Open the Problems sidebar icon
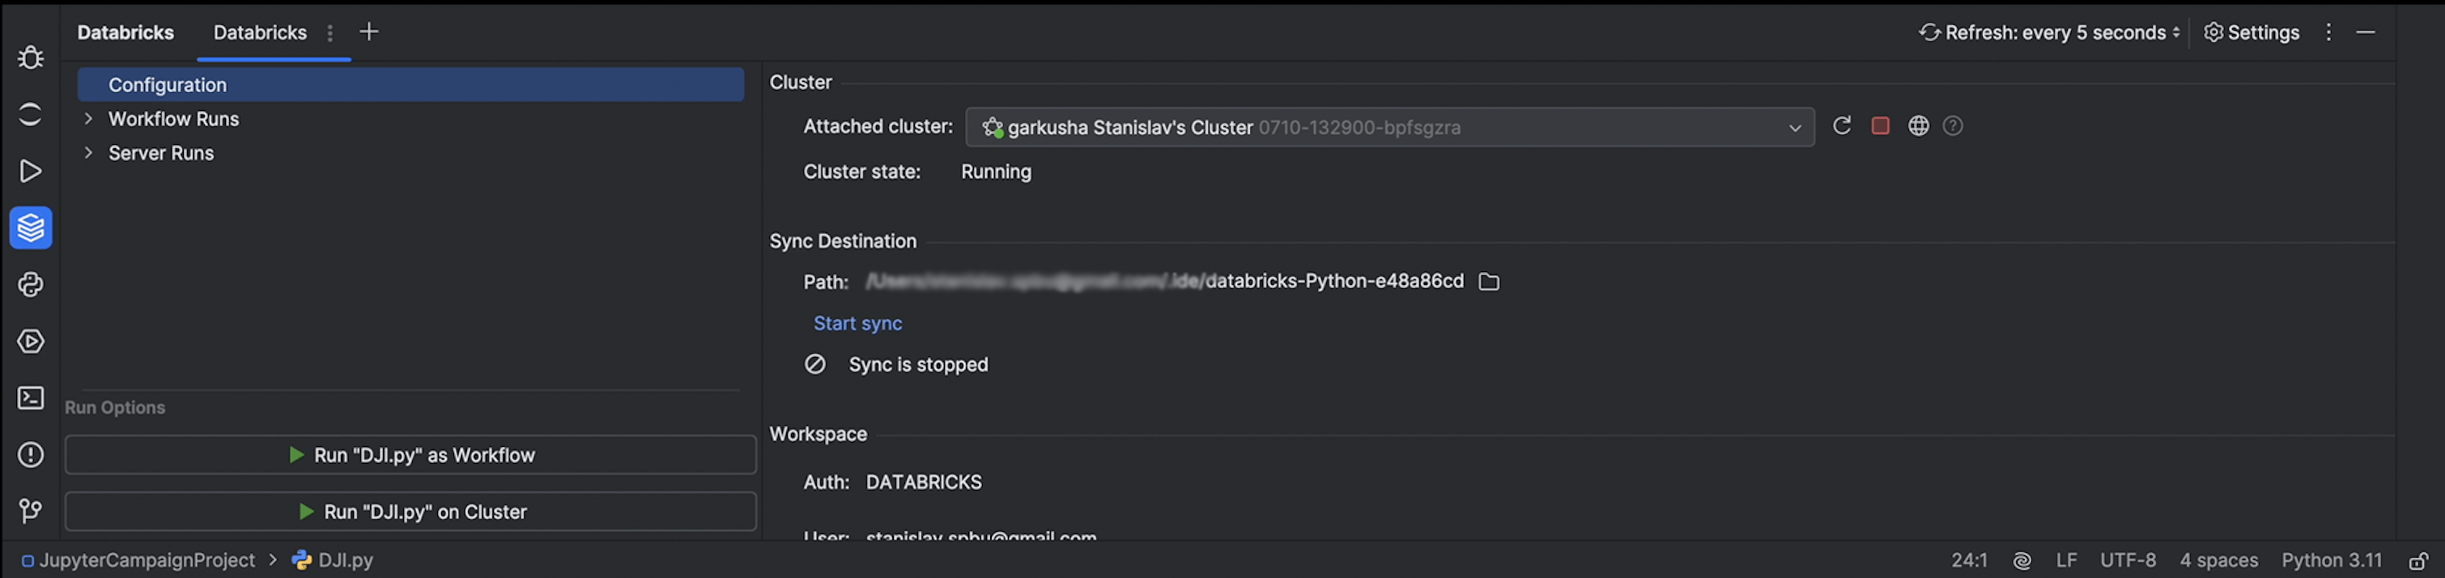 [x=31, y=455]
